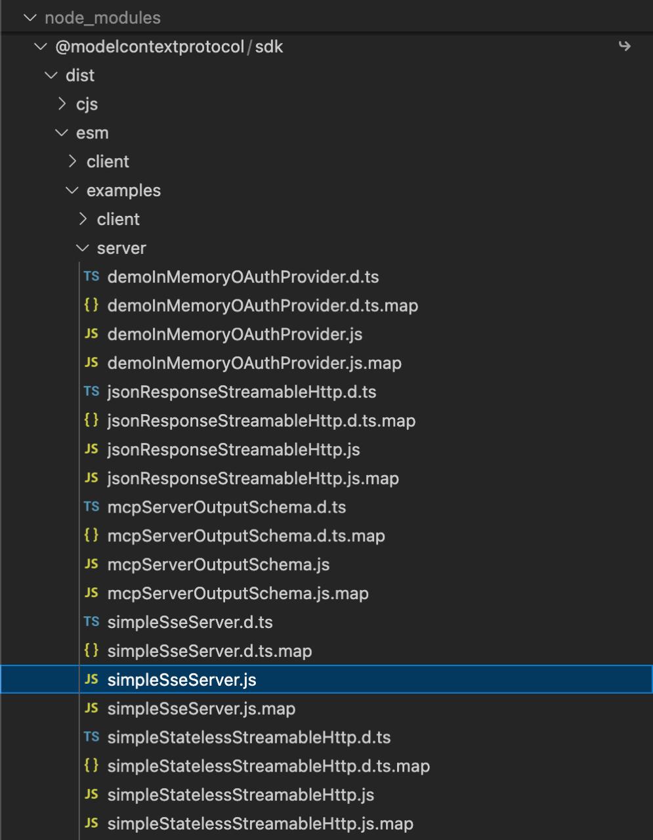Expand the cjs folder
This screenshot has width=653, height=840.
point(62,104)
